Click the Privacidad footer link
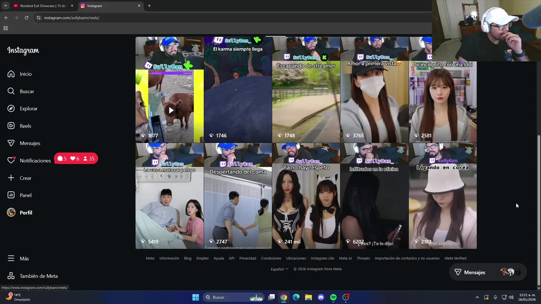 [248, 258]
